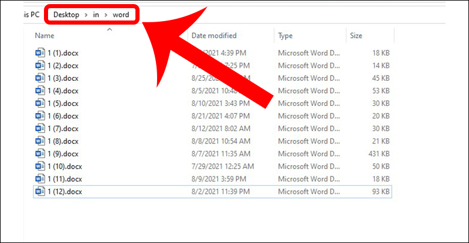469x243 pixels.
Task: Click the Word icon for 1 (11).docx
Action: point(40,179)
